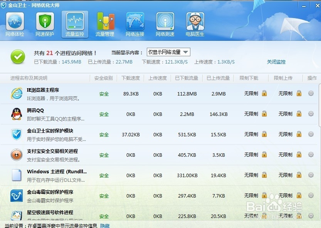
Task: Toggle upload limit lock for IE浏览器主程序
Action: pyautogui.click(x=299, y=93)
